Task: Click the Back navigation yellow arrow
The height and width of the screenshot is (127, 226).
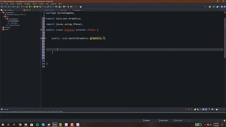Action: 71,7
